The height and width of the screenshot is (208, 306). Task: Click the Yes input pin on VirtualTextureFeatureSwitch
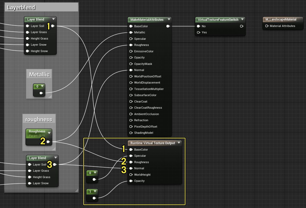(199, 33)
